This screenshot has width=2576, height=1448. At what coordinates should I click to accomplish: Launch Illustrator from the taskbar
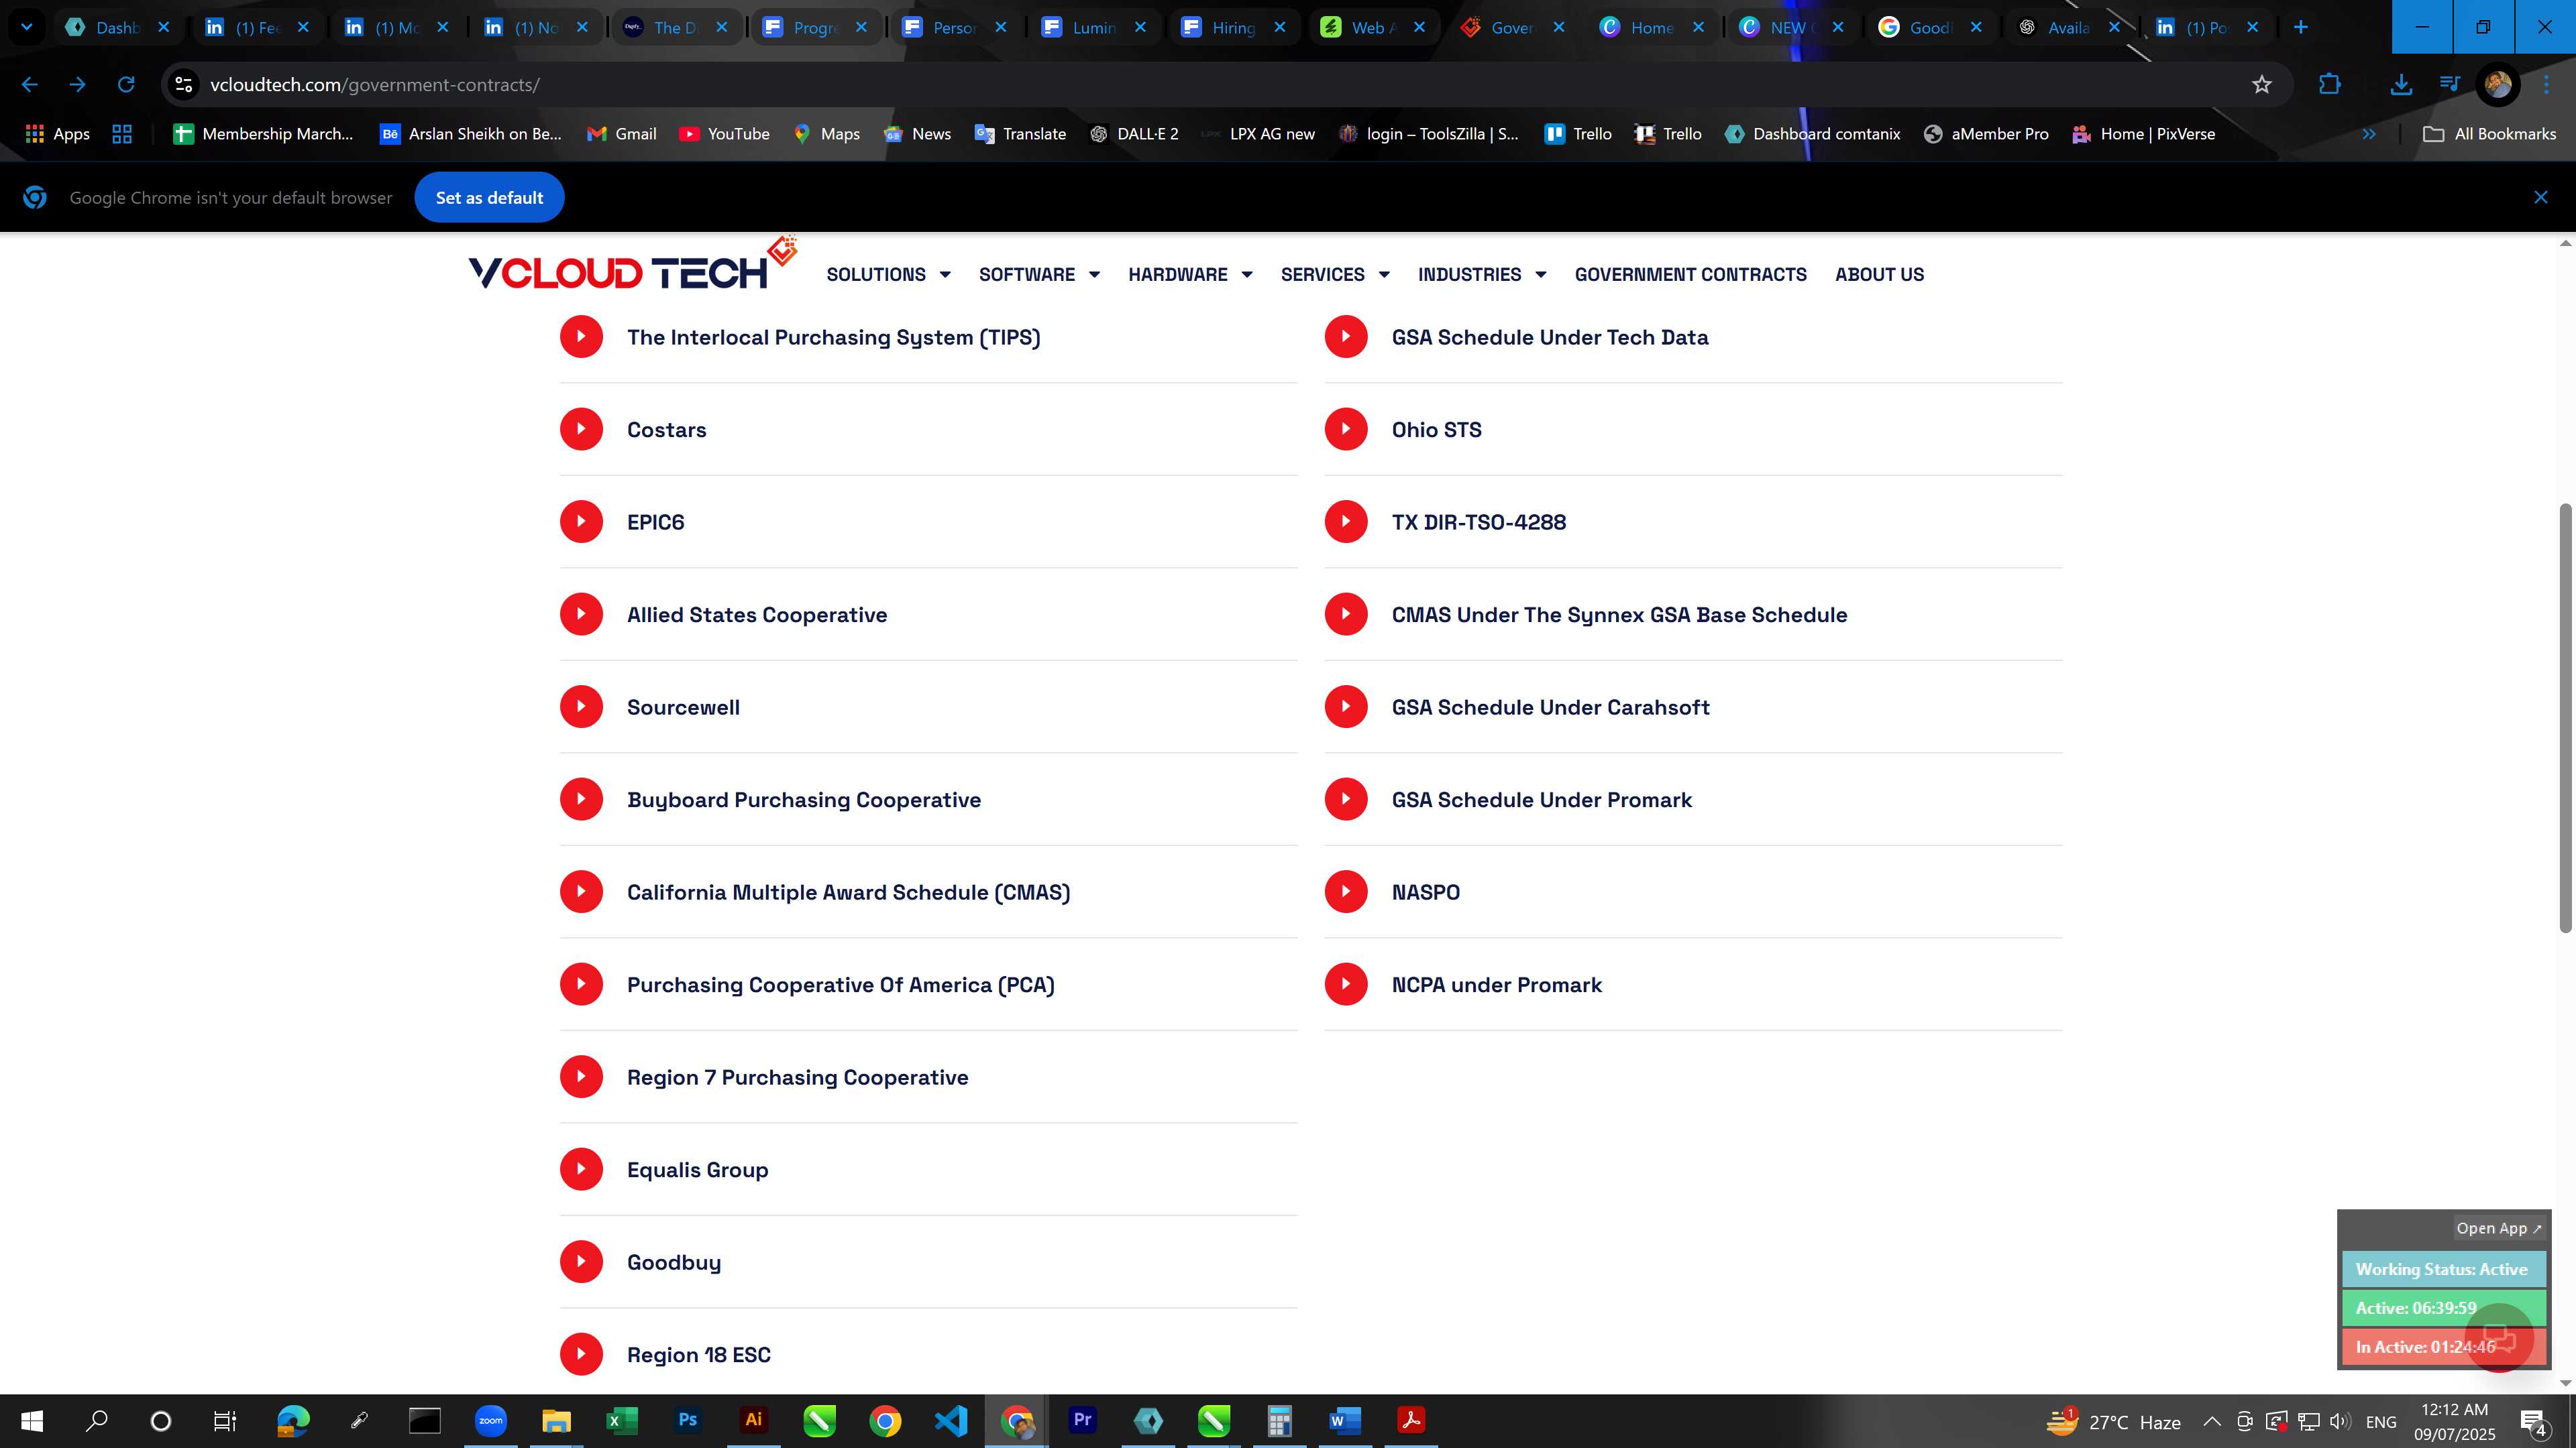click(x=753, y=1420)
